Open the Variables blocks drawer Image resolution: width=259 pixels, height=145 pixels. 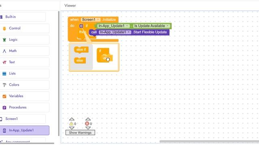tap(24, 96)
